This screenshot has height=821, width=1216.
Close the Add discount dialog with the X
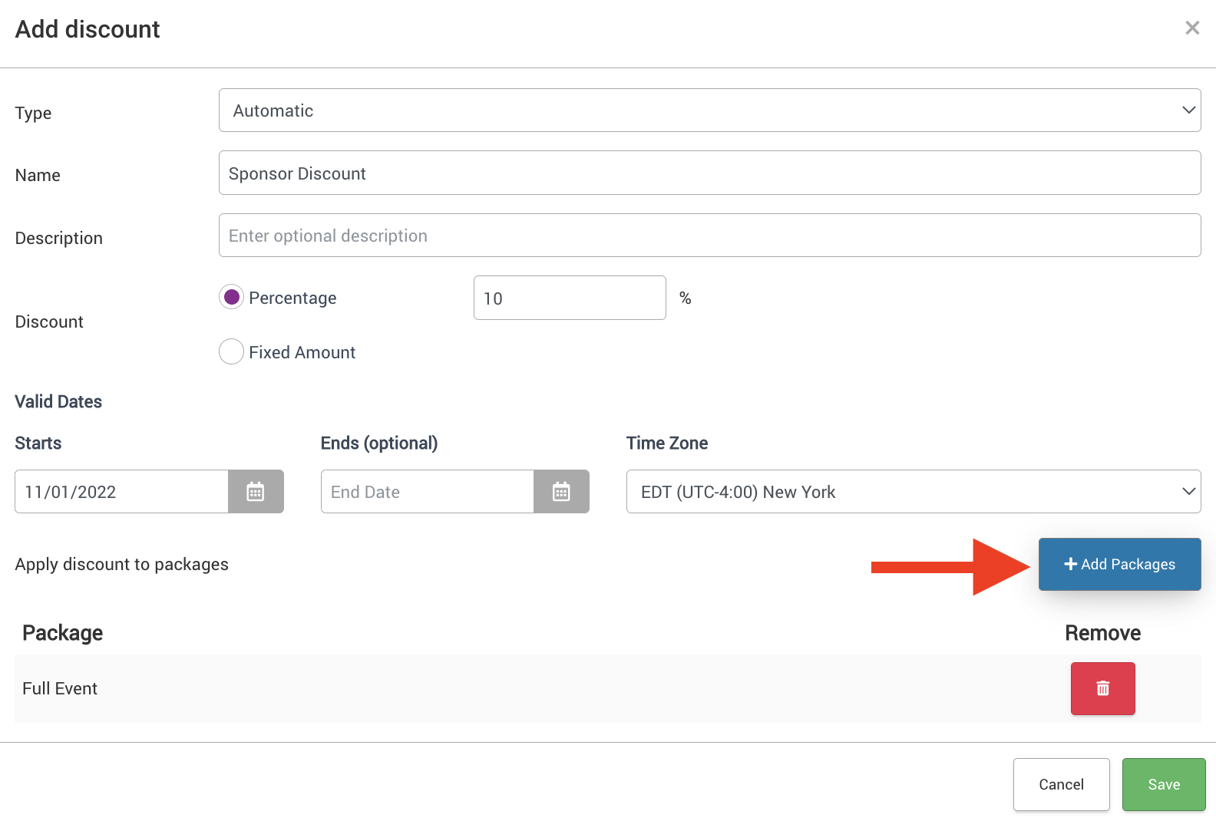tap(1191, 28)
